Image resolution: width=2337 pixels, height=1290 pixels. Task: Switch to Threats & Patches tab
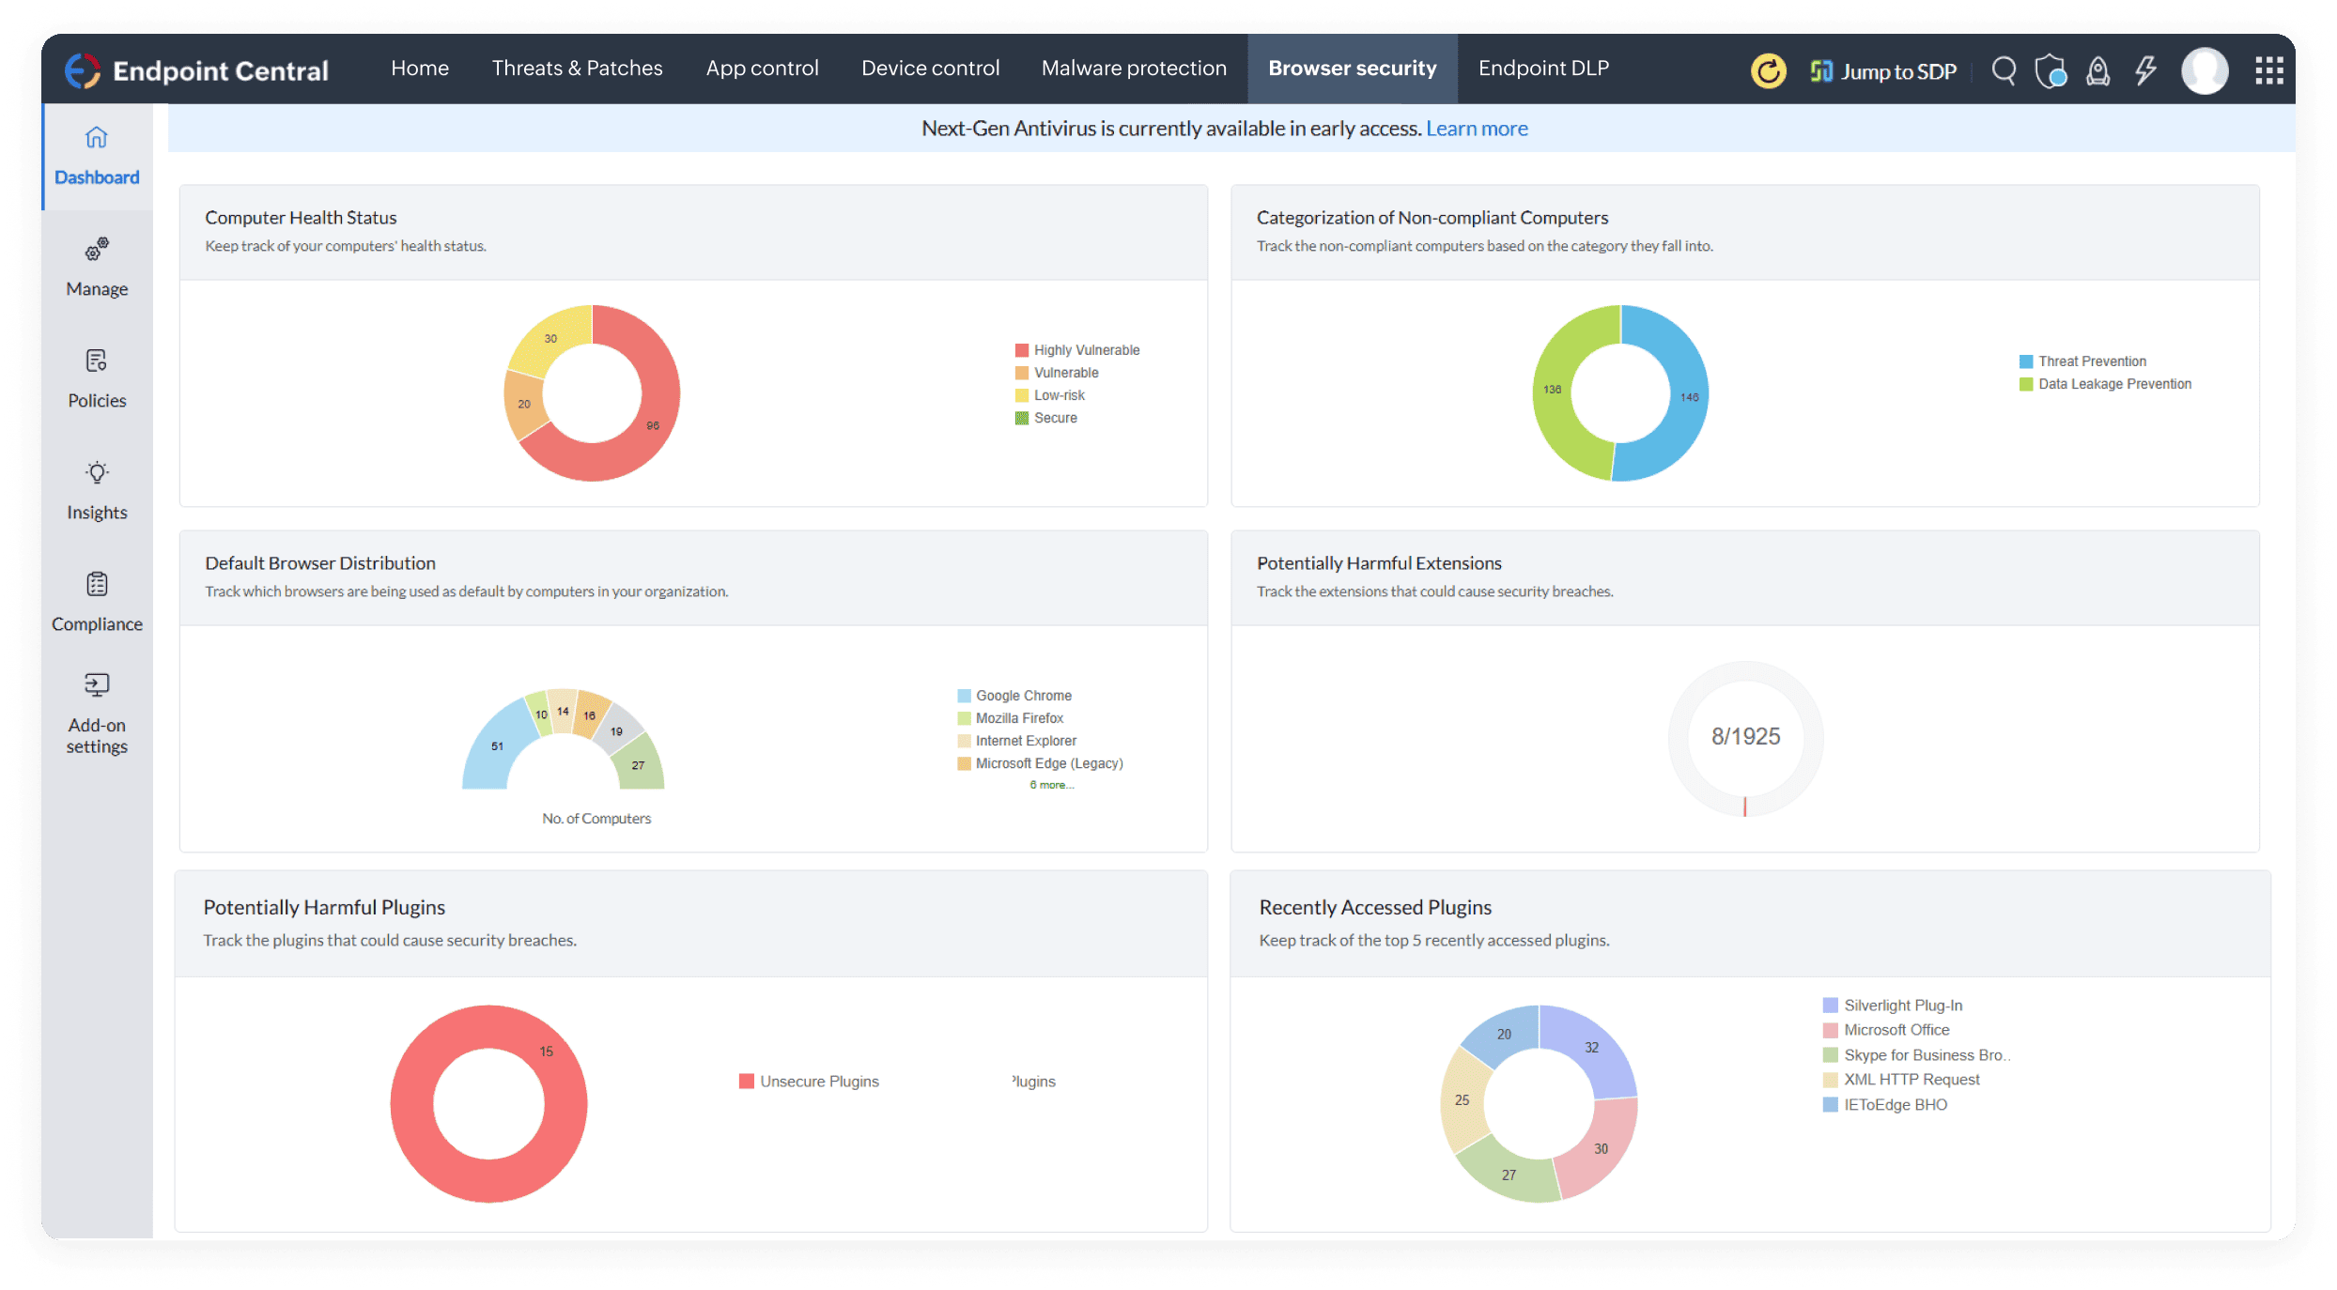point(577,69)
